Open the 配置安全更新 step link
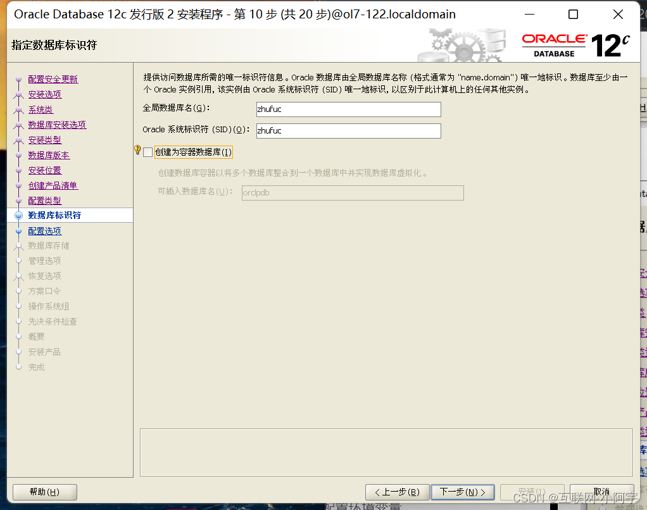 tap(53, 79)
